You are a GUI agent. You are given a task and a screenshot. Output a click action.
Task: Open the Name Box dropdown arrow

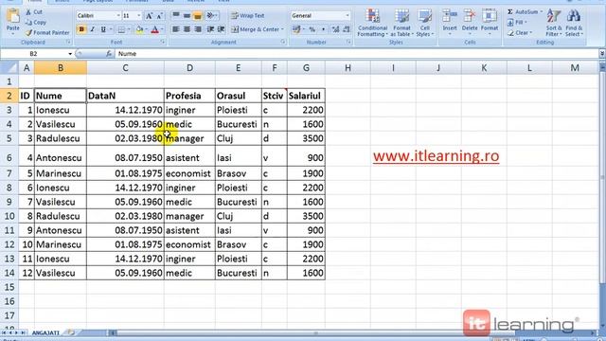[x=70, y=54]
